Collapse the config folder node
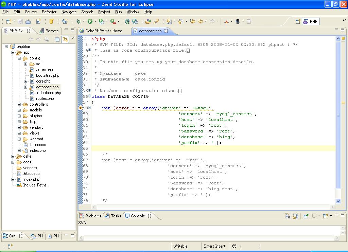Image resolution: width=348 pixels, height=252 pixels. (19, 58)
